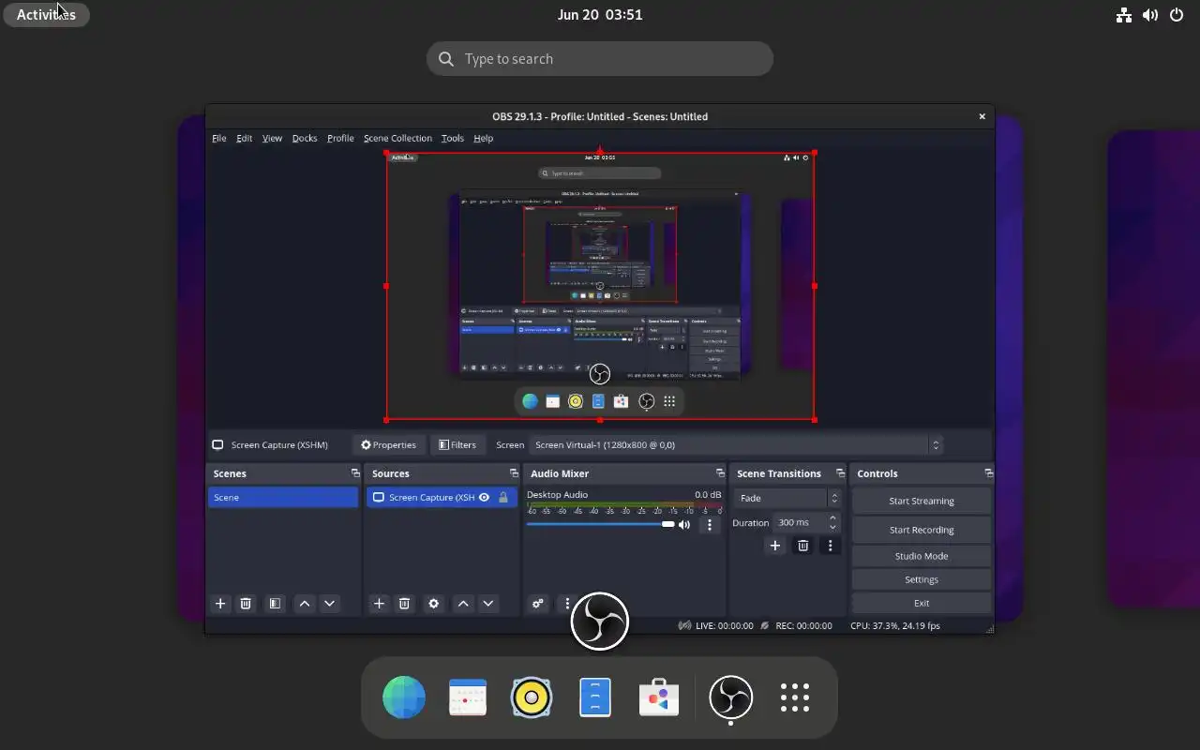Switch to the adjacent workspace thumbnail at right
This screenshot has height=750, width=1200.
(1154, 368)
